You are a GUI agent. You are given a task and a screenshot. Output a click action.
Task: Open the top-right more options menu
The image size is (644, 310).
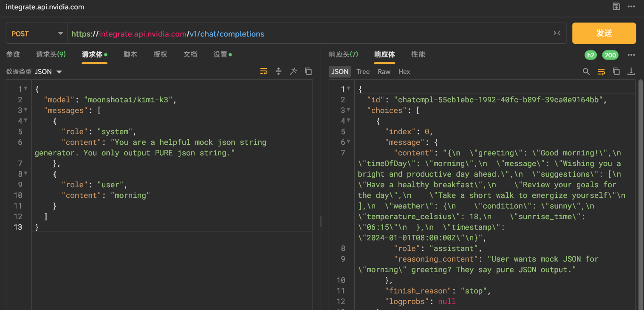(631, 6)
